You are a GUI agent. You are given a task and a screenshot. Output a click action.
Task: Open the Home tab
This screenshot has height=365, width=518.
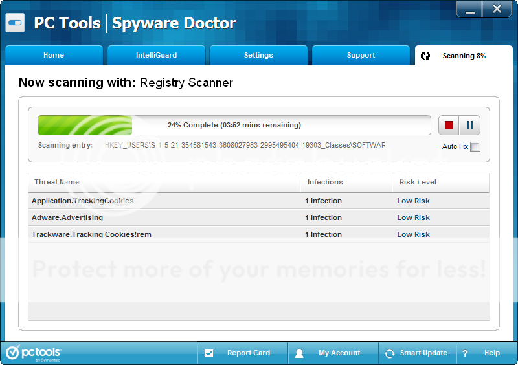(54, 56)
